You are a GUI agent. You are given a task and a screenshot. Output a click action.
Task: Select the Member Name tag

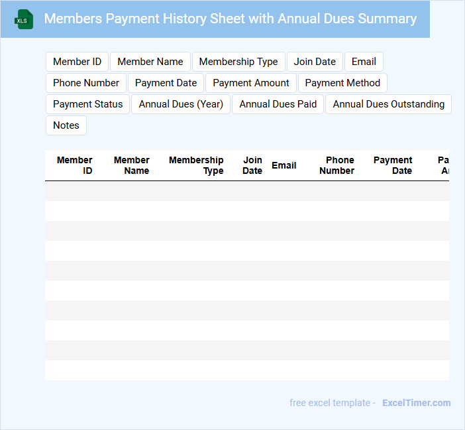pyautogui.click(x=150, y=62)
